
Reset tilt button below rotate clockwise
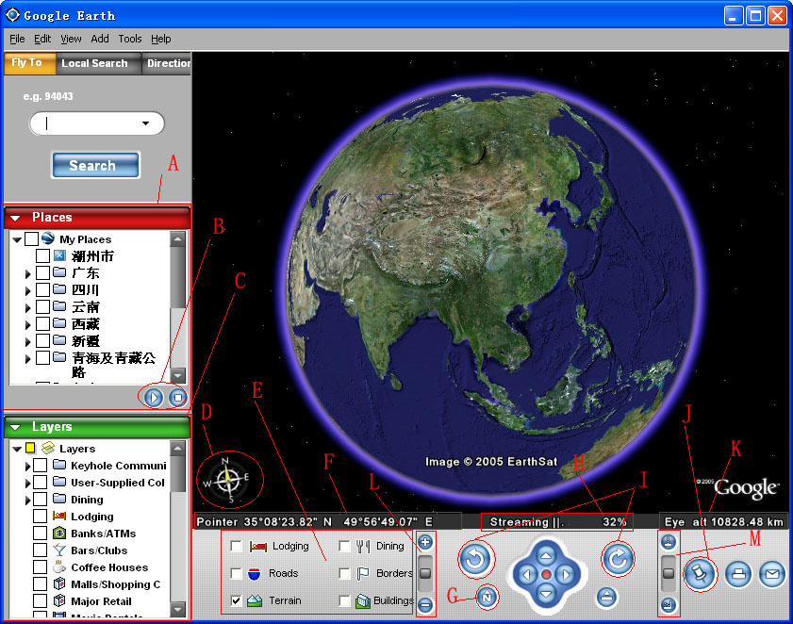click(607, 598)
